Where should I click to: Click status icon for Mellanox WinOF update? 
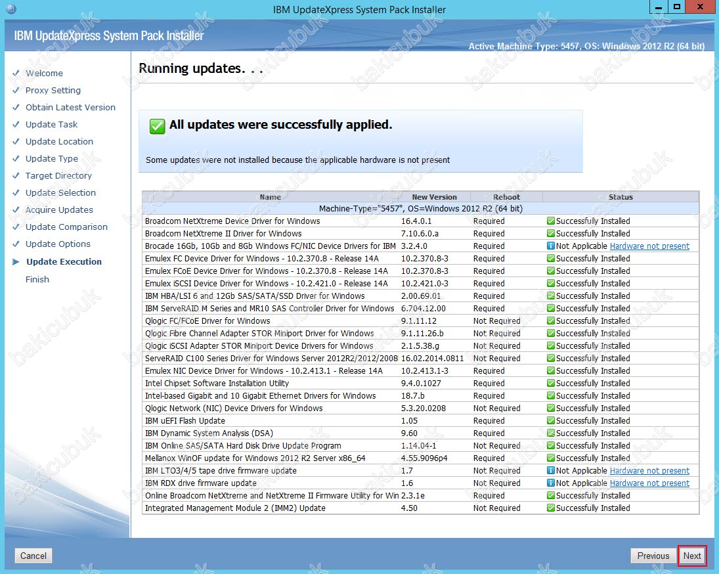pyautogui.click(x=551, y=458)
